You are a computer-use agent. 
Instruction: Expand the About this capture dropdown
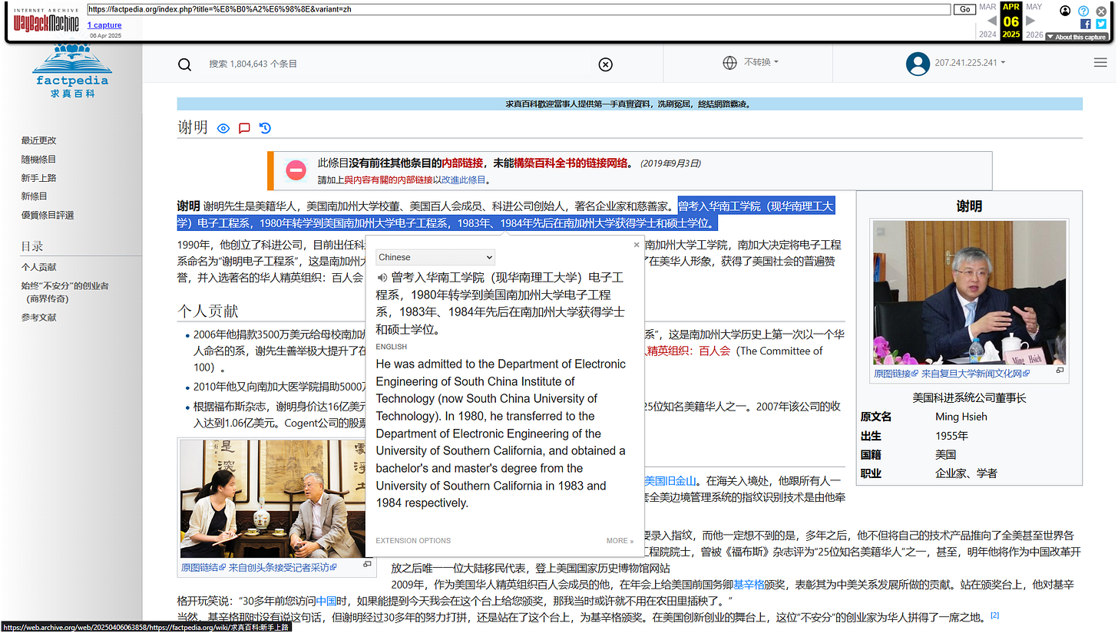tap(1077, 37)
